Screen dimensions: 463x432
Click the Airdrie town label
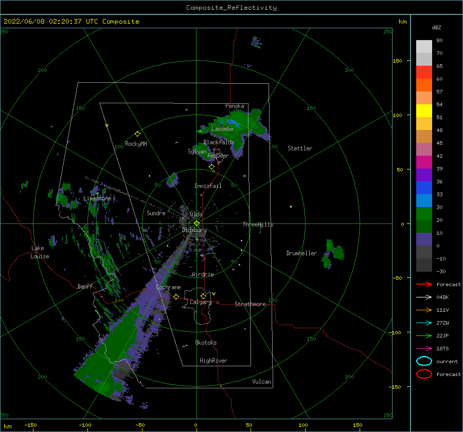[x=203, y=274]
